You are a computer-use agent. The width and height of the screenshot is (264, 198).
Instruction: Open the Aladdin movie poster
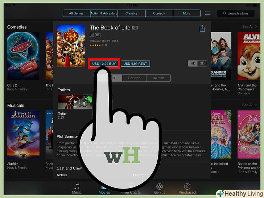[23, 134]
